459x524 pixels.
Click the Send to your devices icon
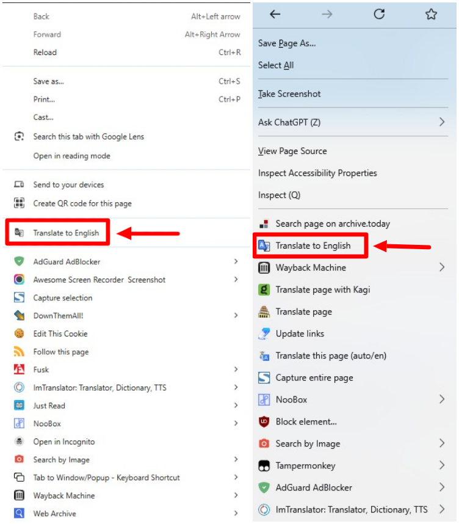[x=19, y=184]
